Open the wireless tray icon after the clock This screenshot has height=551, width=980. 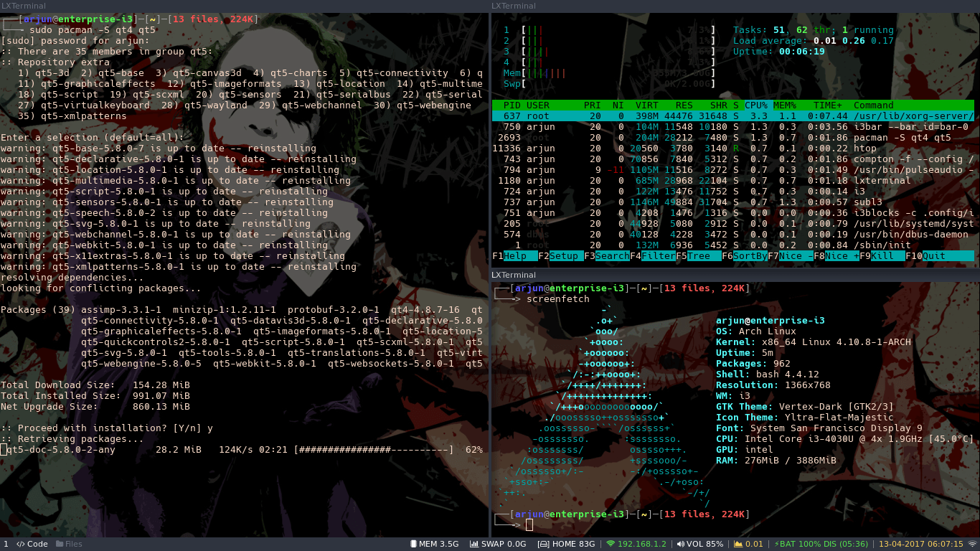(972, 544)
